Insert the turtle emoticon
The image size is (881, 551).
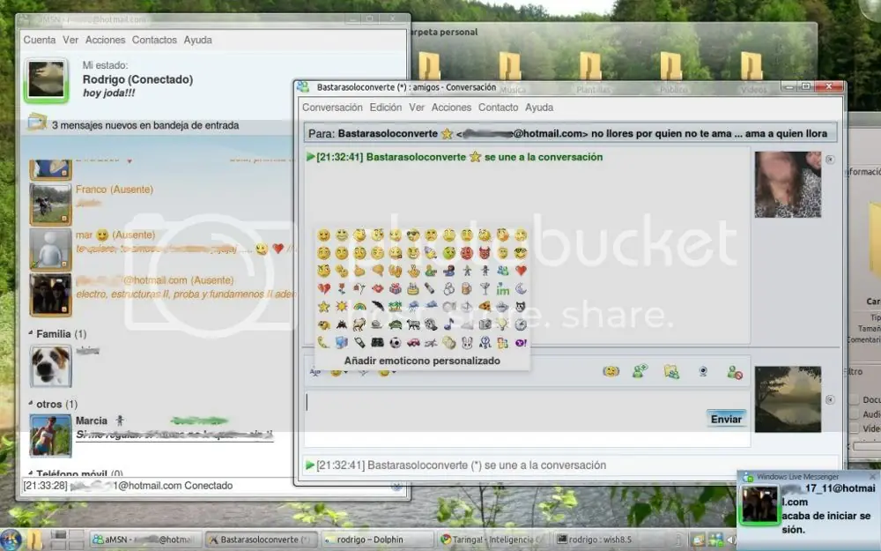396,324
